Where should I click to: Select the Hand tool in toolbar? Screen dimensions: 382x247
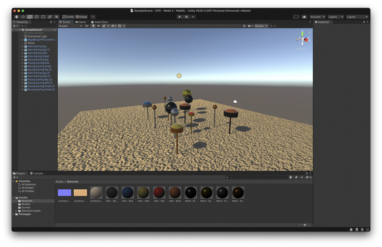tap(16, 17)
